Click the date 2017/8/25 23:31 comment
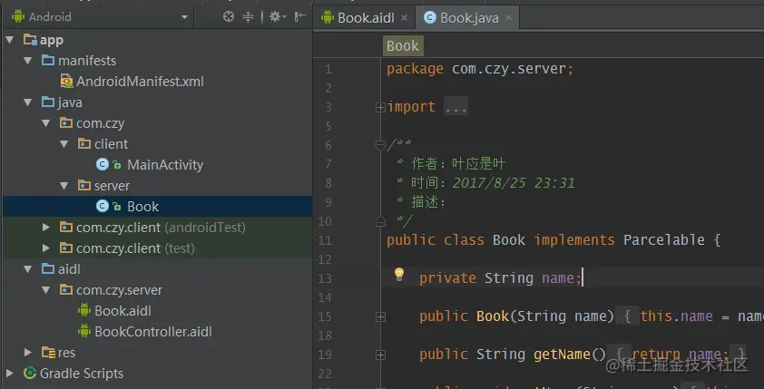The width and height of the screenshot is (764, 389). 514,183
